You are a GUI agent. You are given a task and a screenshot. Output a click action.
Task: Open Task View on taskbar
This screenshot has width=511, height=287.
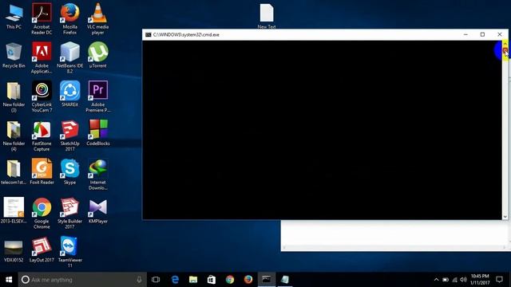click(x=156, y=280)
